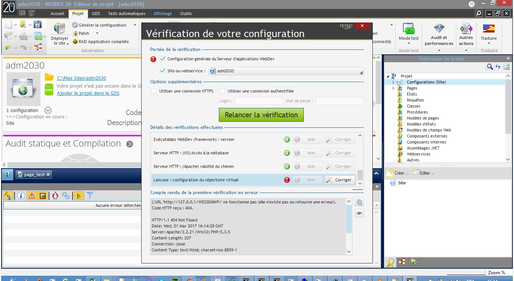Click the New document icon
The image size is (514, 281).
pyautogui.click(x=9, y=25)
